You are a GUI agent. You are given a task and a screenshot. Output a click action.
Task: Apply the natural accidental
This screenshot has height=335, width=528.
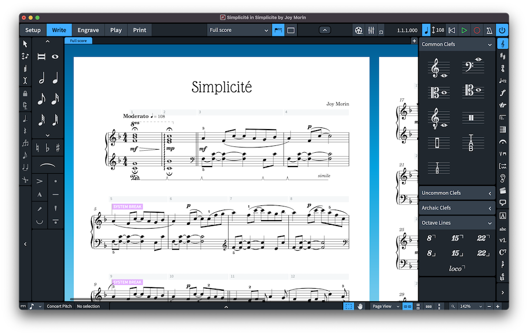pos(37,148)
